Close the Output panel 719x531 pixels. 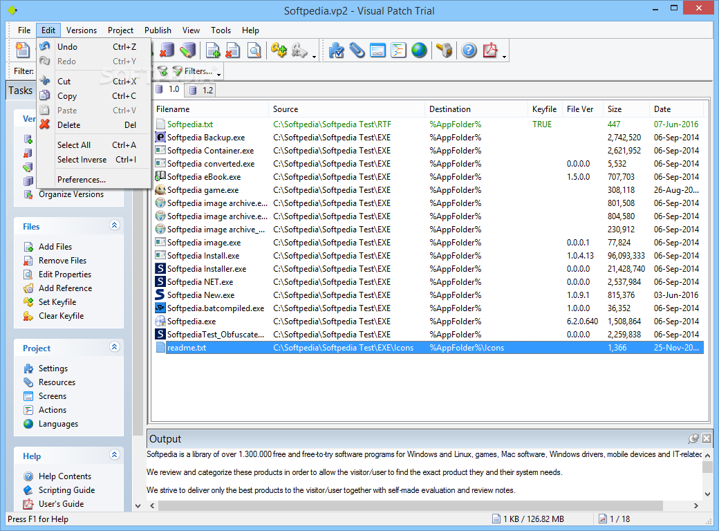pos(707,439)
